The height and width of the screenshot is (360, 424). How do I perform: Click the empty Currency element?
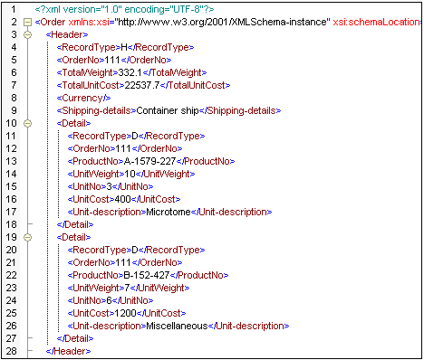(83, 98)
